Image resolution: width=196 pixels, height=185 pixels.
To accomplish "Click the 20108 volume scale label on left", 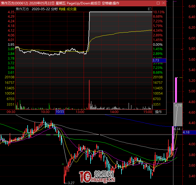I will tap(9, 77).
